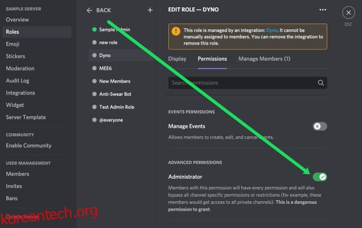Toggle the Manage Events permission

[320, 126]
